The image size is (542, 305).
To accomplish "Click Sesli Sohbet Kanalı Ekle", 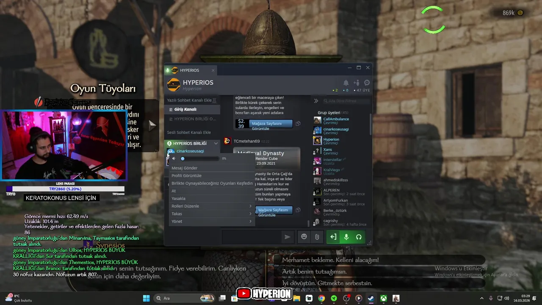I will (x=189, y=133).
